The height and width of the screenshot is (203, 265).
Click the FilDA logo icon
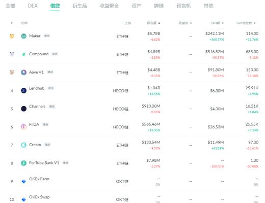[23, 127]
